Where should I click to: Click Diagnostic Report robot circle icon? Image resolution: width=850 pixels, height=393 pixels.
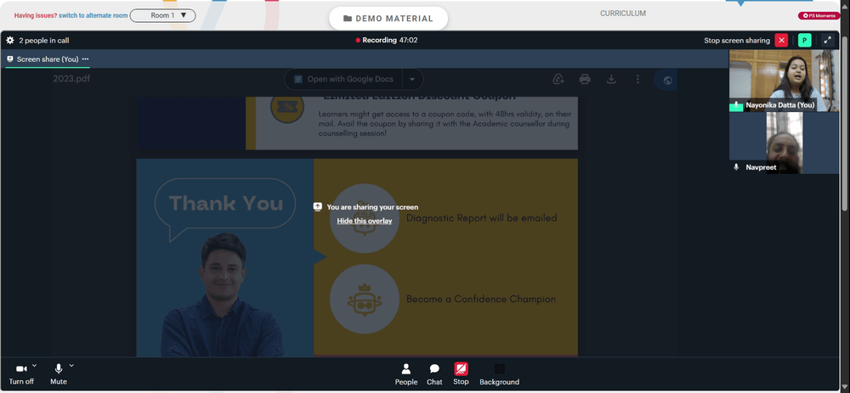coord(365,218)
